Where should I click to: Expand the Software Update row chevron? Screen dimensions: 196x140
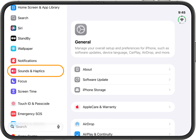coord(170,80)
